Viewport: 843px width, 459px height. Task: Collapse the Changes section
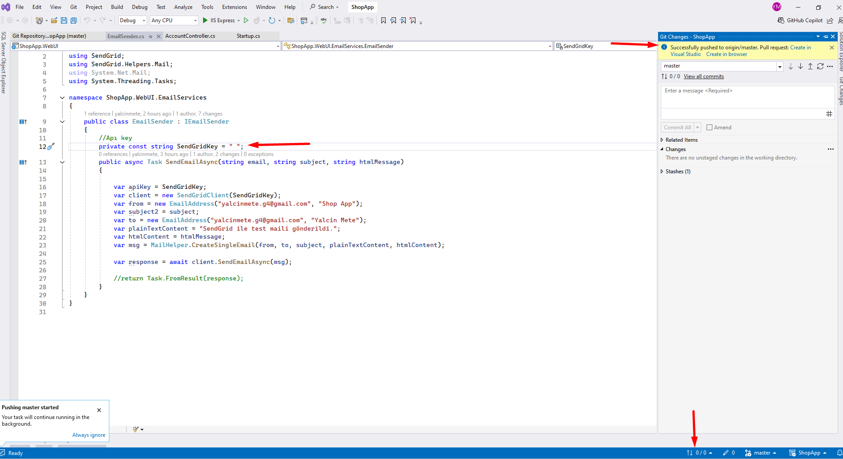pyautogui.click(x=662, y=149)
